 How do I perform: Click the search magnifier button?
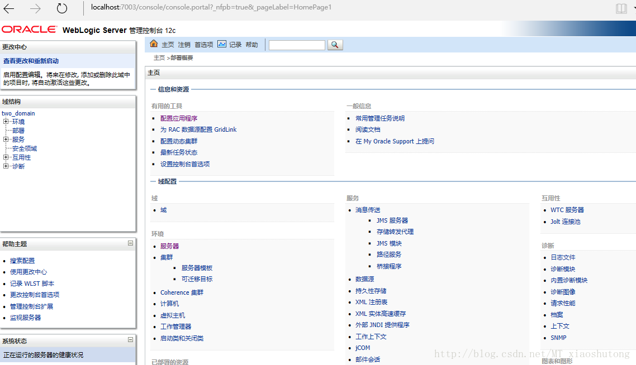[335, 45]
